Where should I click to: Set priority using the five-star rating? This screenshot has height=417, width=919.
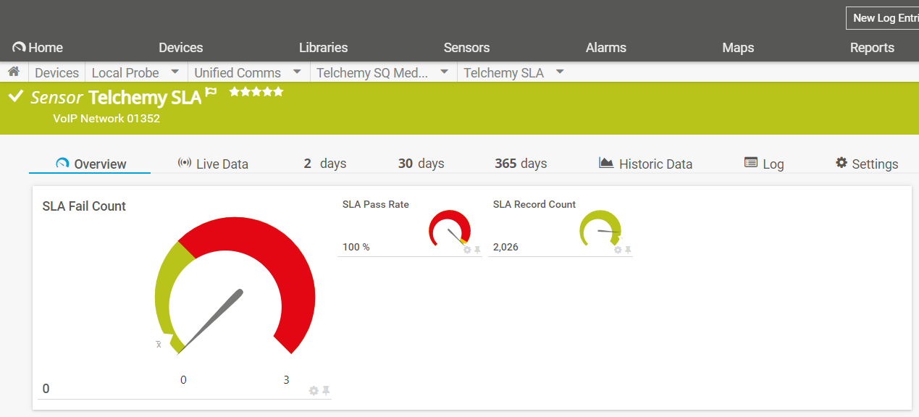click(x=256, y=92)
